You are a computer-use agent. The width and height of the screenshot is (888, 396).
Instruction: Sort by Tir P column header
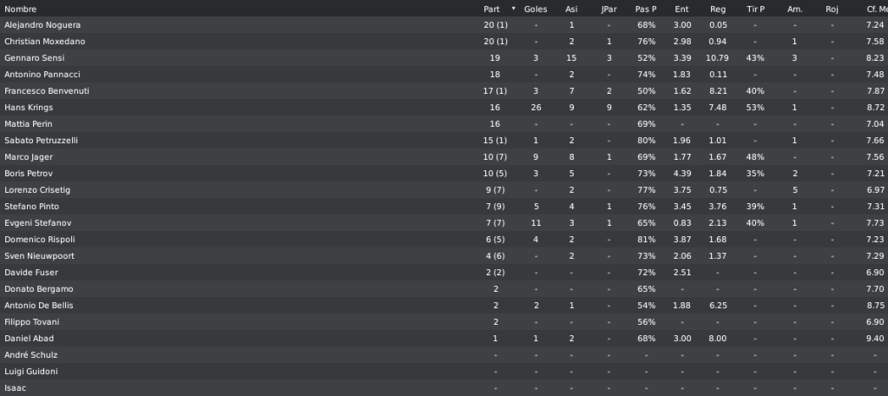click(x=755, y=9)
